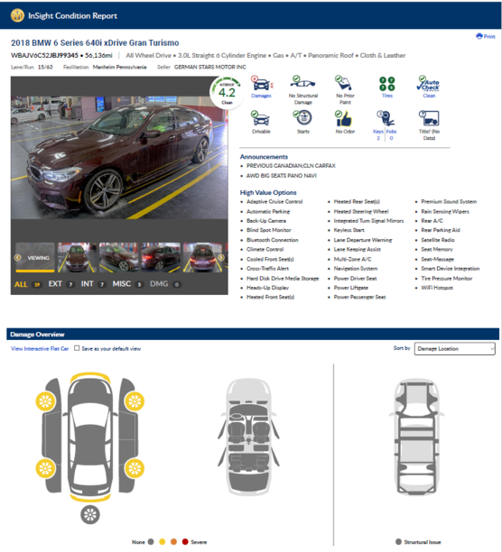Click Manheim Pennsylvania facilitation text
The image size is (502, 552).
(119, 67)
